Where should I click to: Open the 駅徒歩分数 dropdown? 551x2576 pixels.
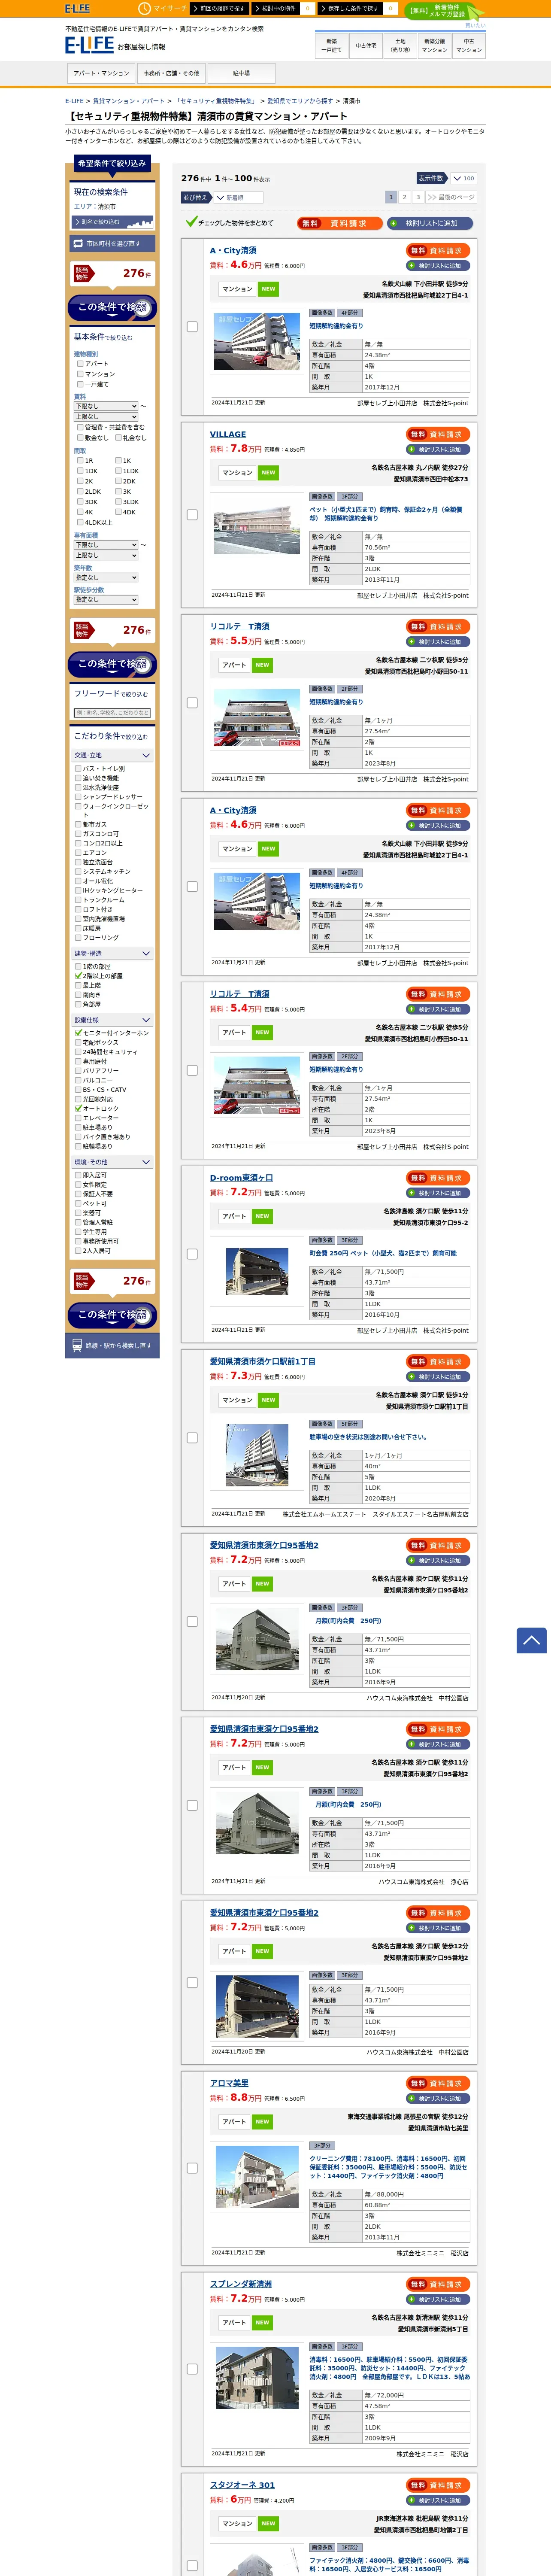[106, 600]
